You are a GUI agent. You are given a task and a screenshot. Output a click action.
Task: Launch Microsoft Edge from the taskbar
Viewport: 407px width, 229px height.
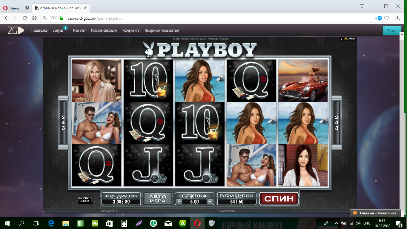[x=51, y=223]
